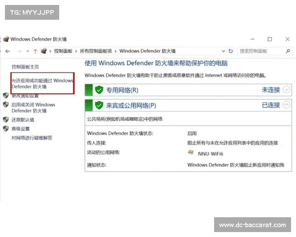Open the recent locations dropdown arrow
Image resolution: width=296 pixels, height=237 pixels.
click(28, 51)
